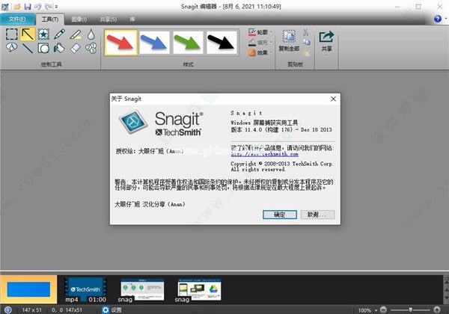The height and width of the screenshot is (314, 449).
Task: Select the Callout speech-bubble tool
Action: tap(12, 48)
